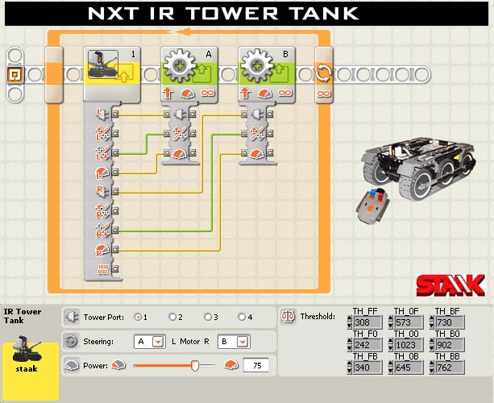Adjust TH_0F threshold stepper arrows

click(x=390, y=322)
